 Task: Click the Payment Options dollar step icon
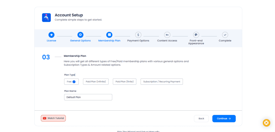(x=138, y=35)
